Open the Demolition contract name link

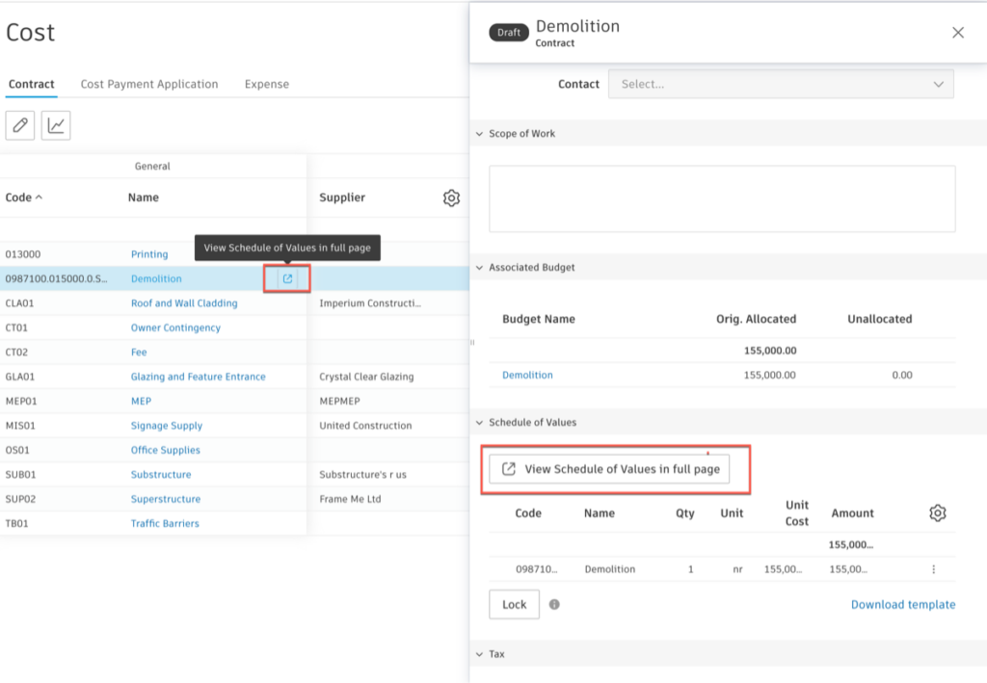click(x=156, y=278)
